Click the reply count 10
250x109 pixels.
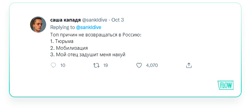click(x=63, y=65)
